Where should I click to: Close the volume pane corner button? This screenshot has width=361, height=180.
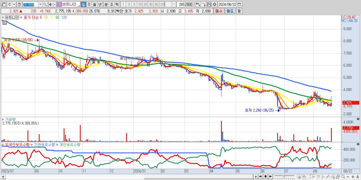tap(358, 119)
